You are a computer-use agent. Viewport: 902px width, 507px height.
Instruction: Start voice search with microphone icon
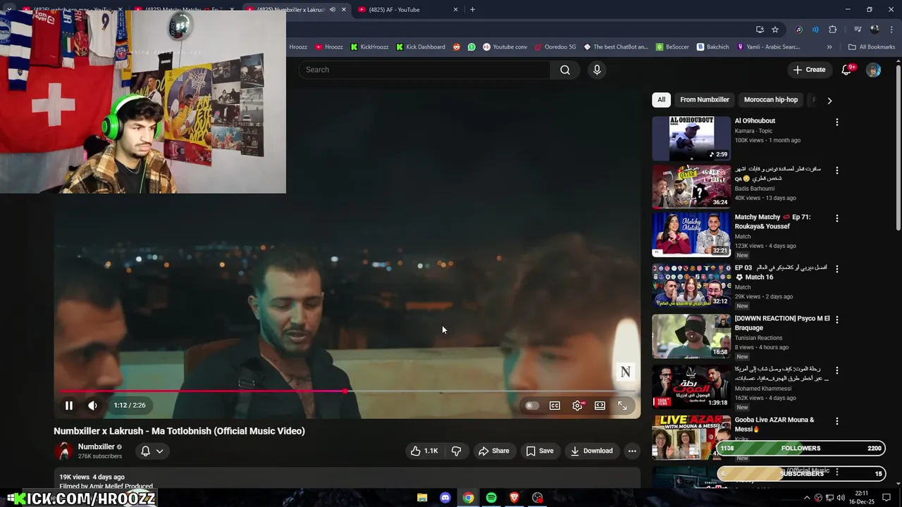click(597, 70)
